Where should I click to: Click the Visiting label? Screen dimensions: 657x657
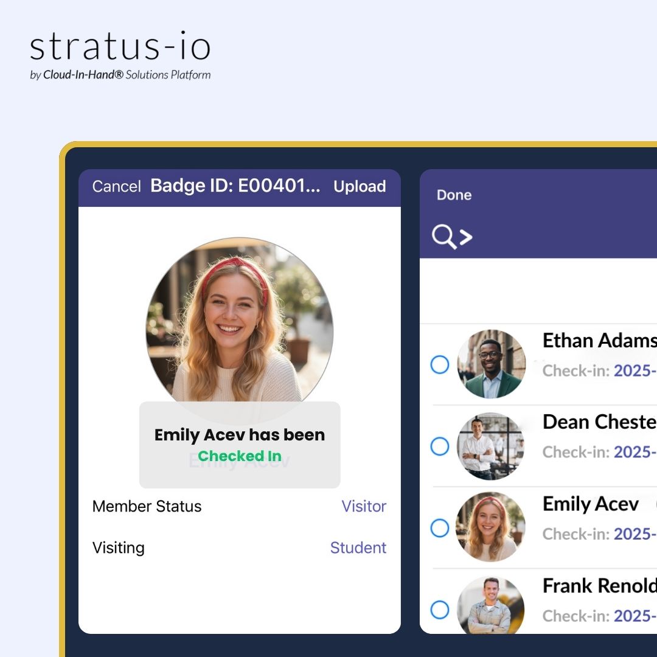pyautogui.click(x=118, y=547)
